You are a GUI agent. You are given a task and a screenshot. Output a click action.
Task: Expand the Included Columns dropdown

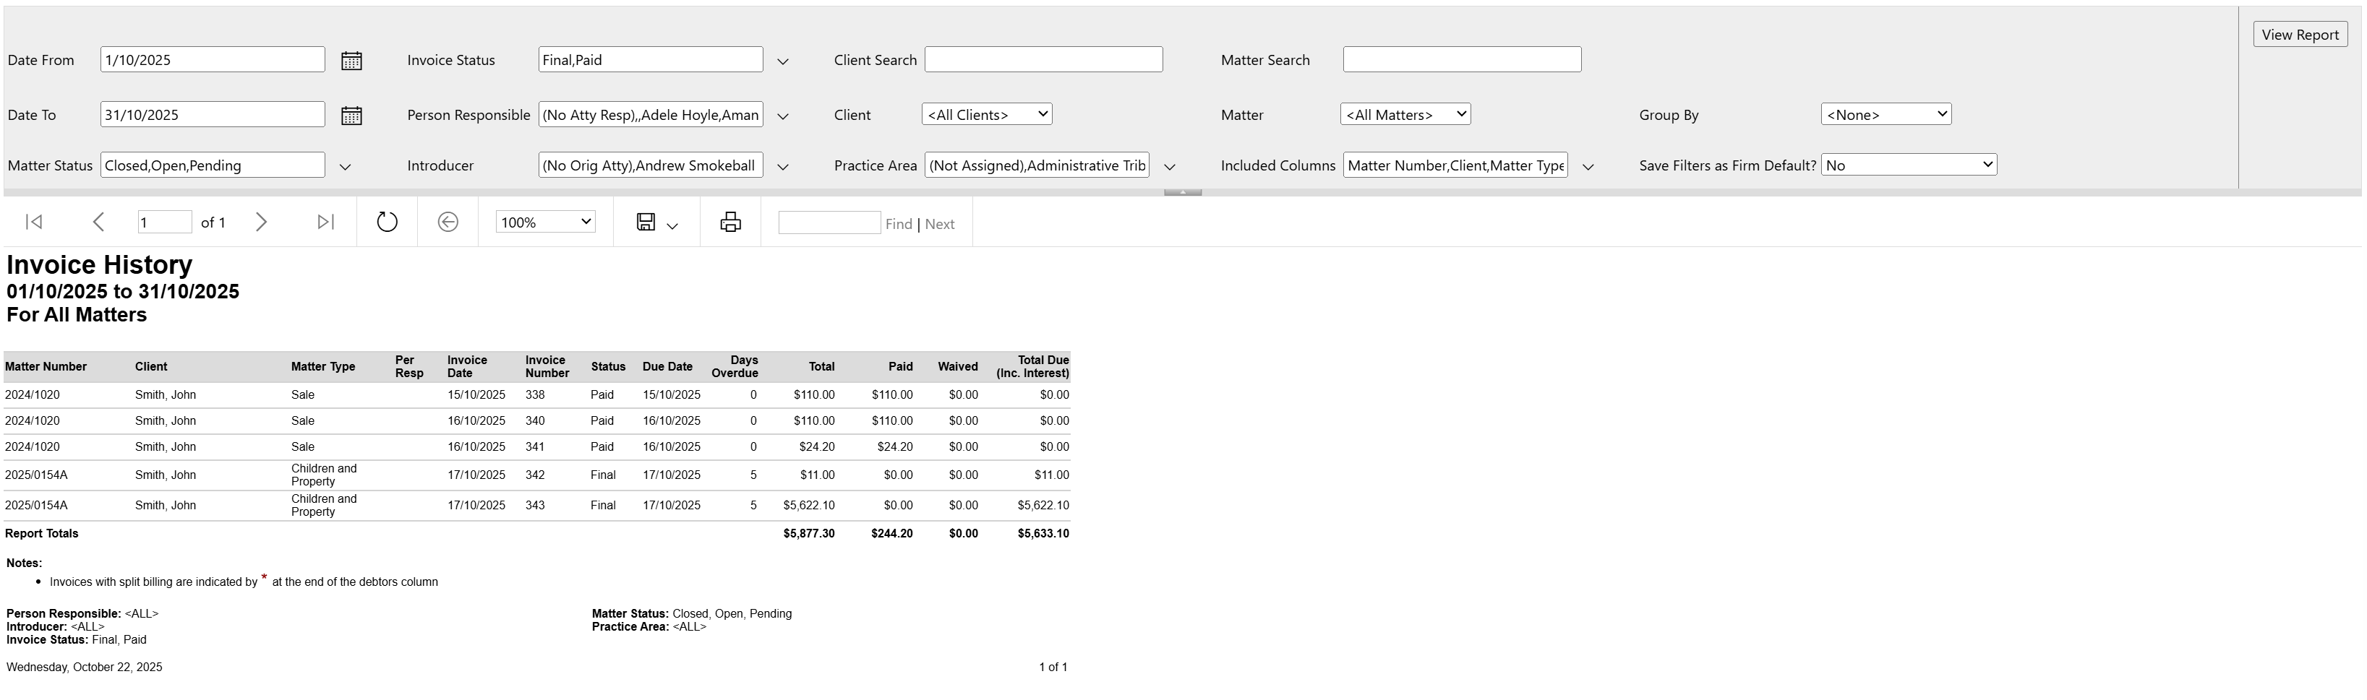click(x=1588, y=167)
